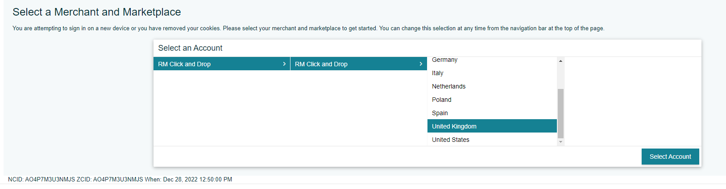Select Spain in the marketplace list

pyautogui.click(x=440, y=113)
